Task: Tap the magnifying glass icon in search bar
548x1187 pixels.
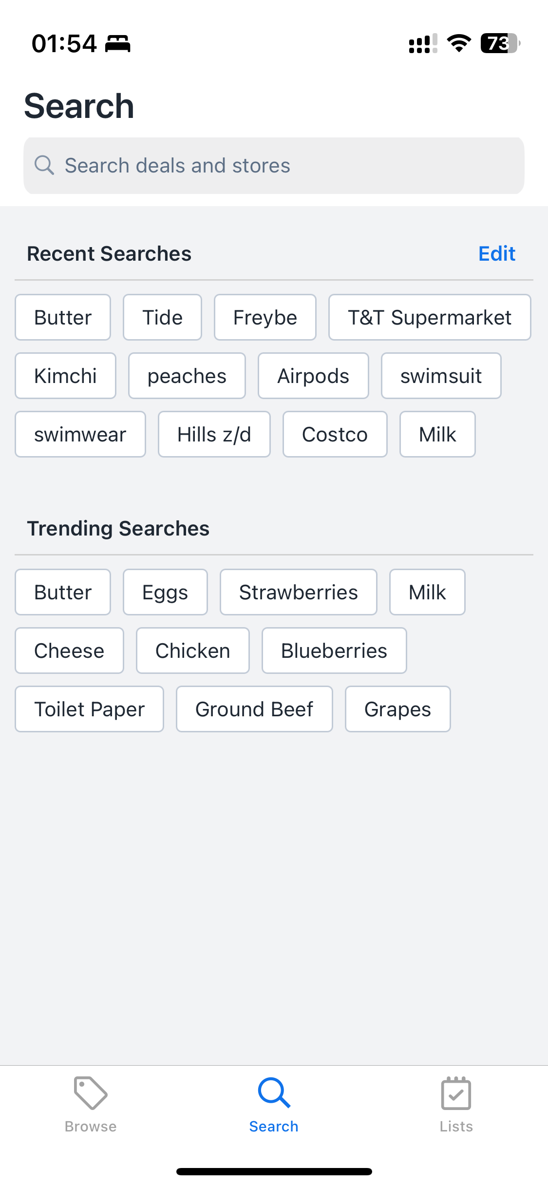Action: tap(44, 165)
